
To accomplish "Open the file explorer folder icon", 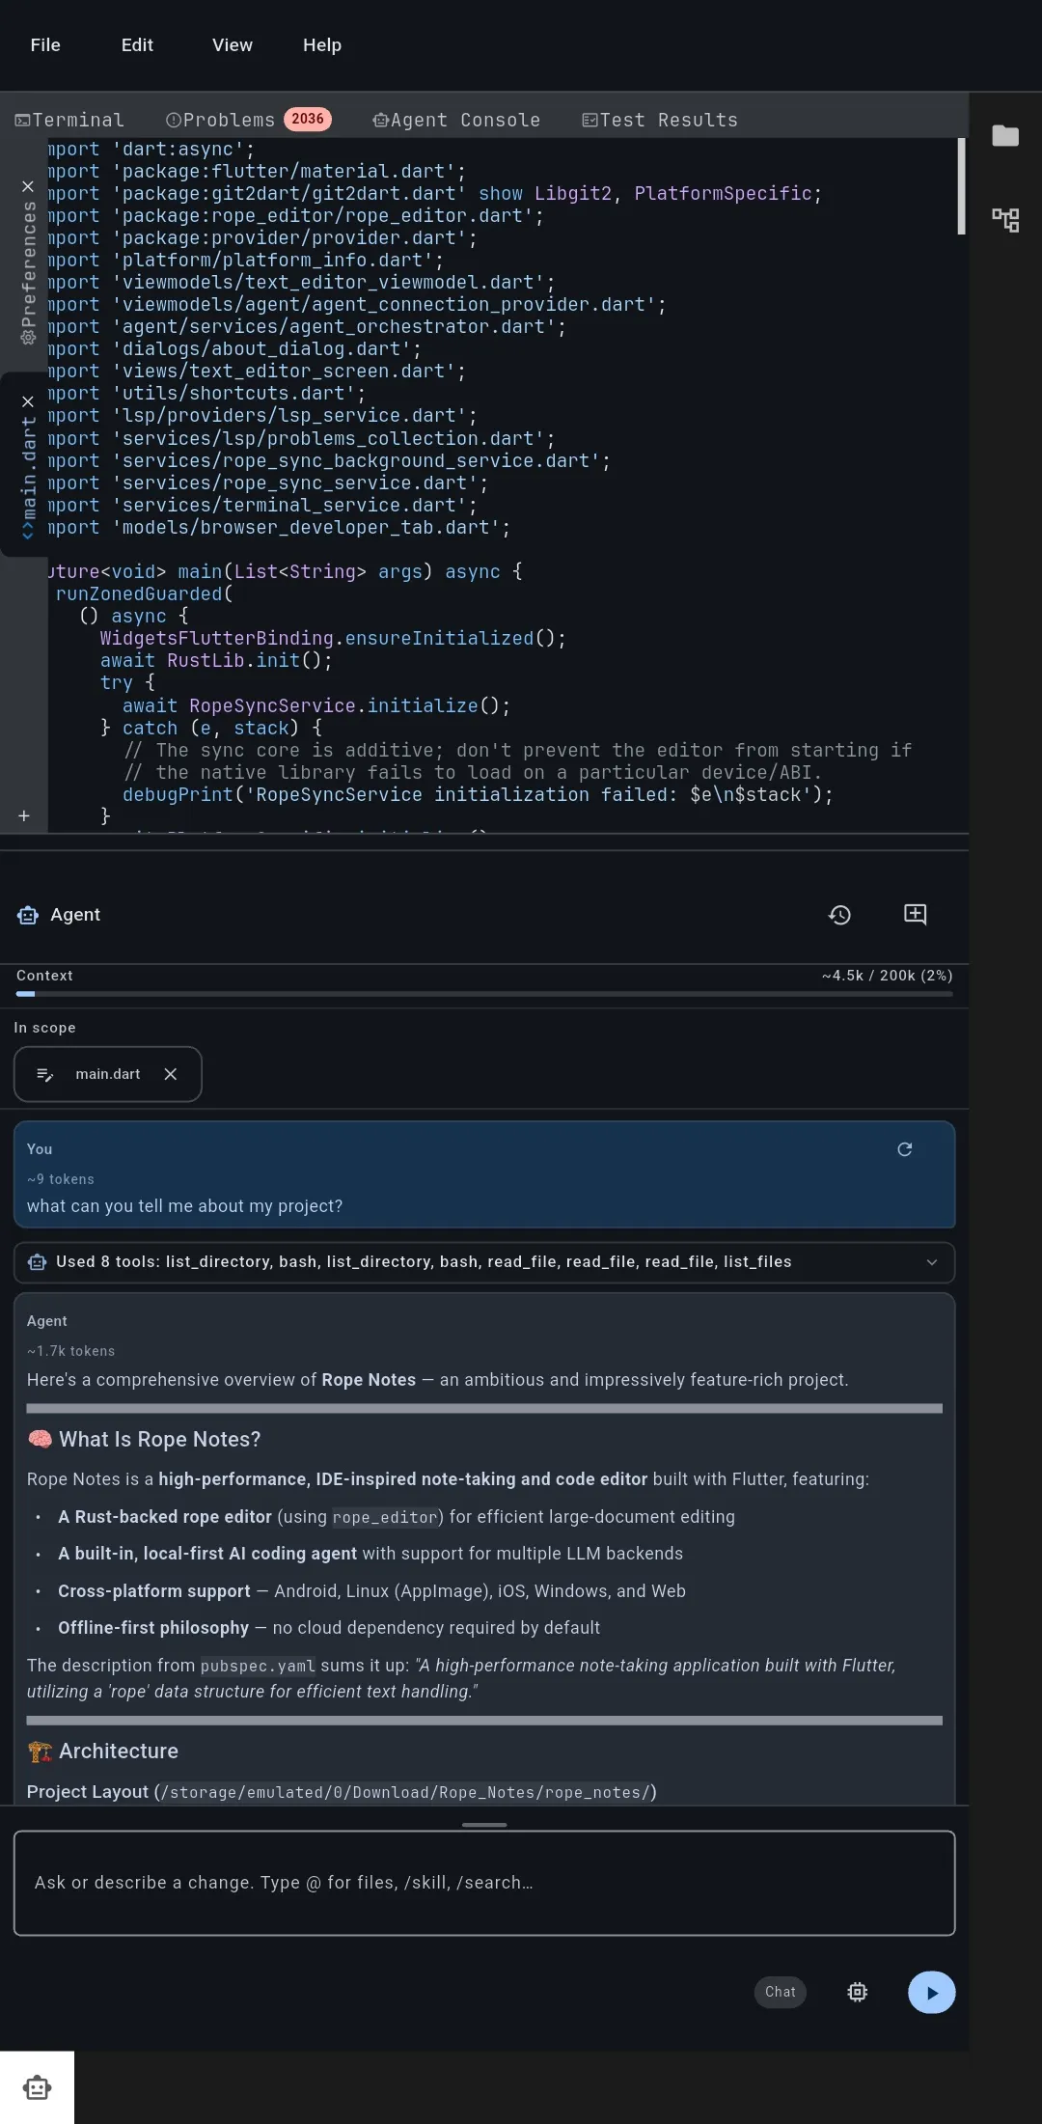I will tap(1005, 136).
